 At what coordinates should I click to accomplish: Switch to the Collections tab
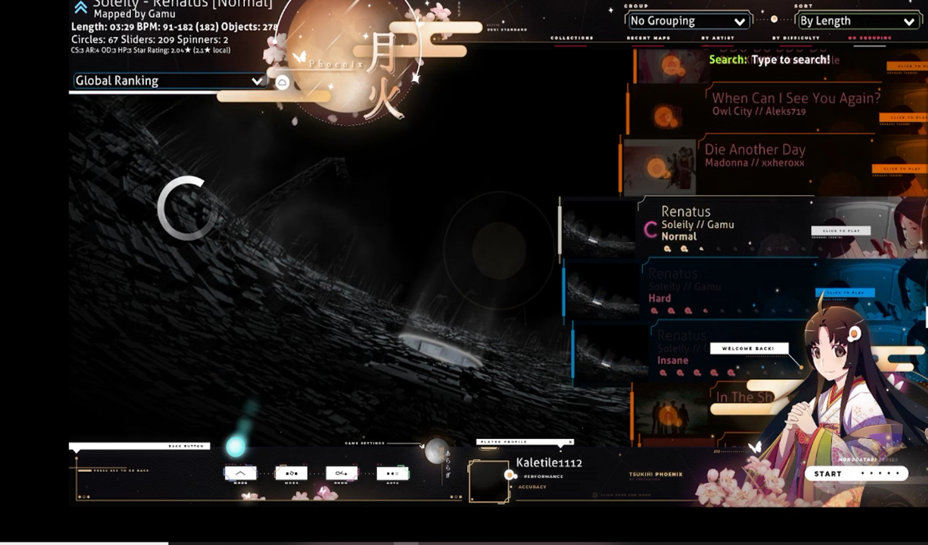pyautogui.click(x=572, y=38)
